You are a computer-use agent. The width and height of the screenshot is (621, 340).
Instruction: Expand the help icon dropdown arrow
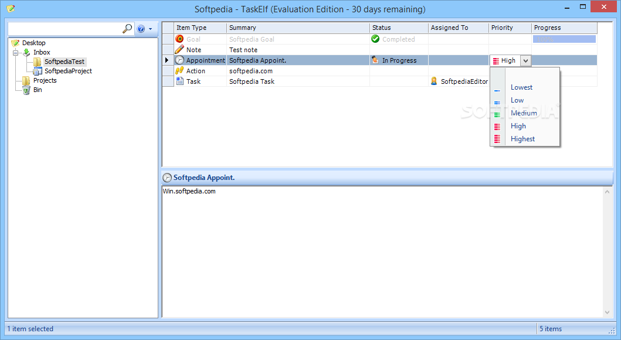coord(151,29)
